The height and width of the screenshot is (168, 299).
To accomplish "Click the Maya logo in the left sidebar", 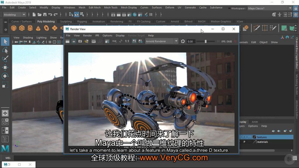I will click(5, 148).
